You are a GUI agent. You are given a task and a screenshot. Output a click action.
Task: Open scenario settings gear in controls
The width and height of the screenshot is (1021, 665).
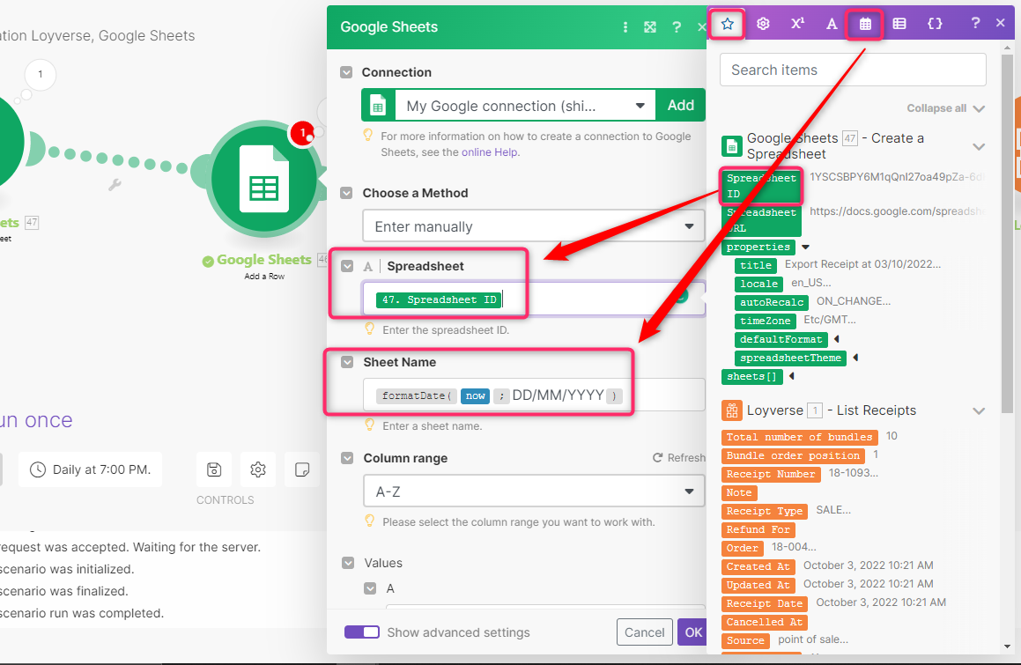(258, 469)
